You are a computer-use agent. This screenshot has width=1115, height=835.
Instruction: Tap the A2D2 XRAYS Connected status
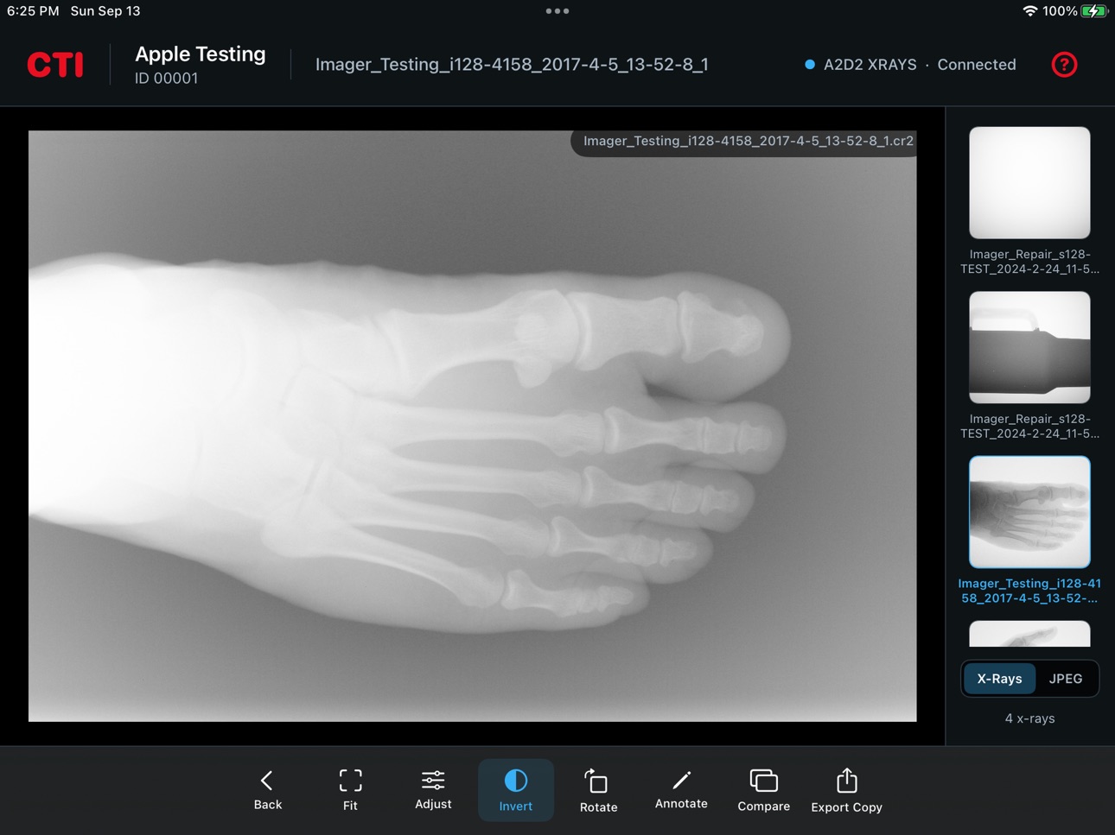pyautogui.click(x=911, y=65)
